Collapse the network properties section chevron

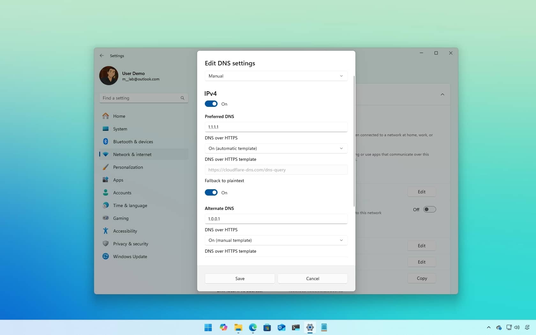coord(442,94)
